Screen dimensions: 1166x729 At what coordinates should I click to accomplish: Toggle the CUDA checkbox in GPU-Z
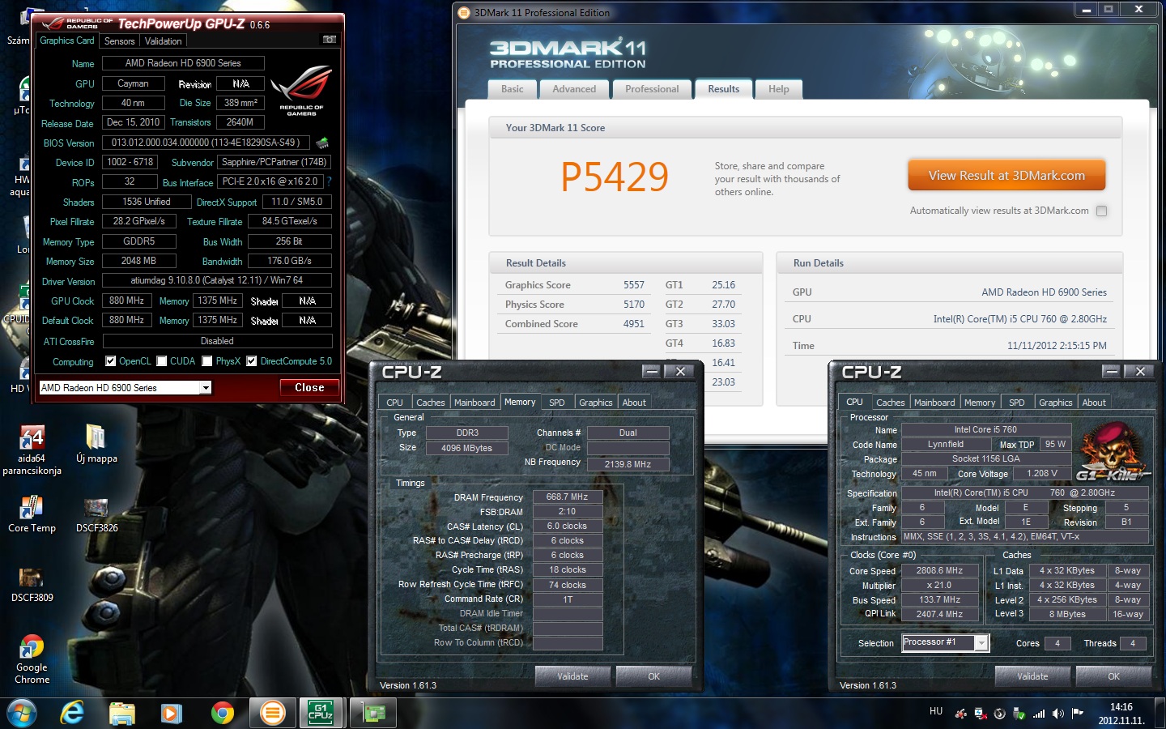coord(162,361)
